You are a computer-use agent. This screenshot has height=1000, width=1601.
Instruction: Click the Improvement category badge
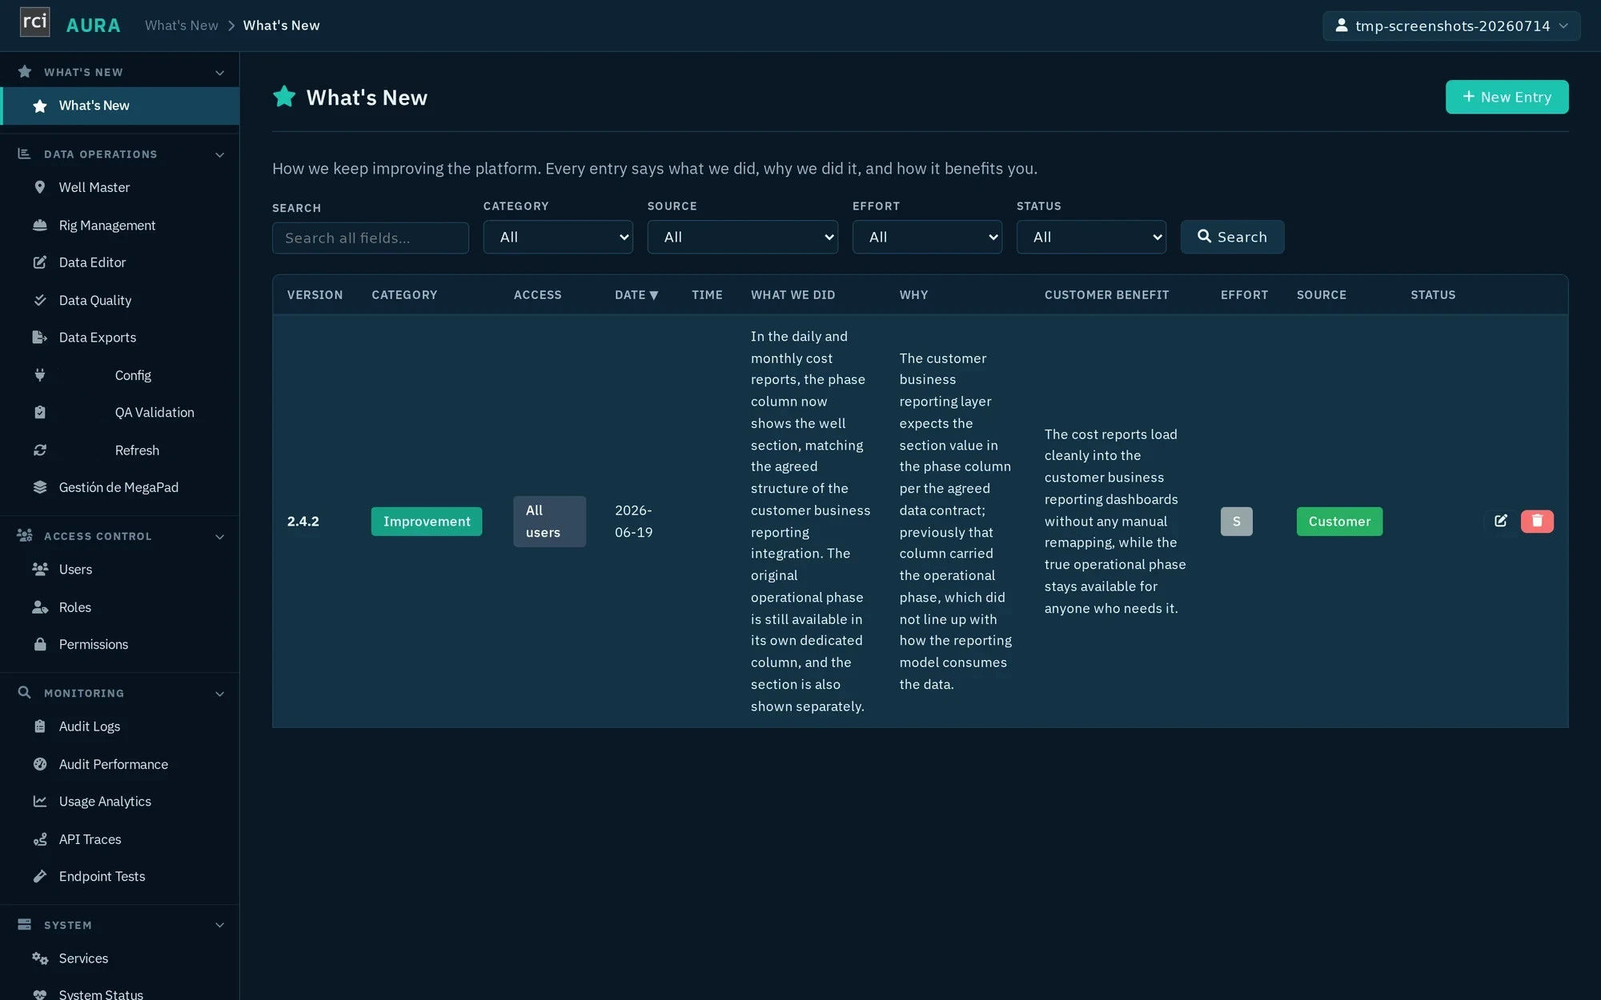coord(427,521)
